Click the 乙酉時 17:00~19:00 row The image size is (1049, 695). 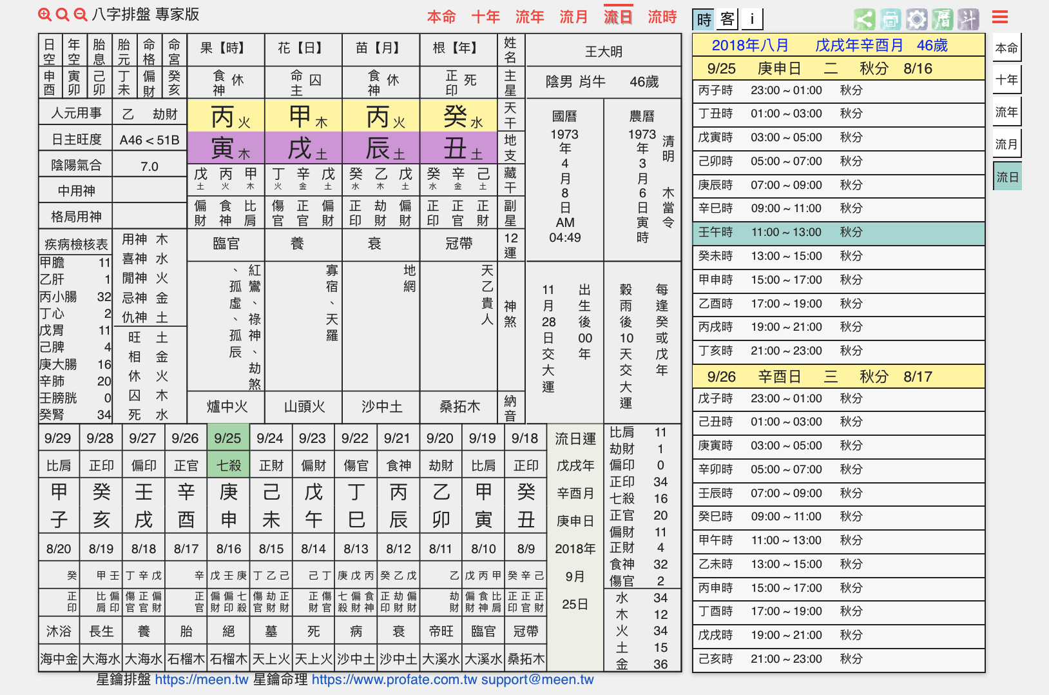(x=838, y=304)
